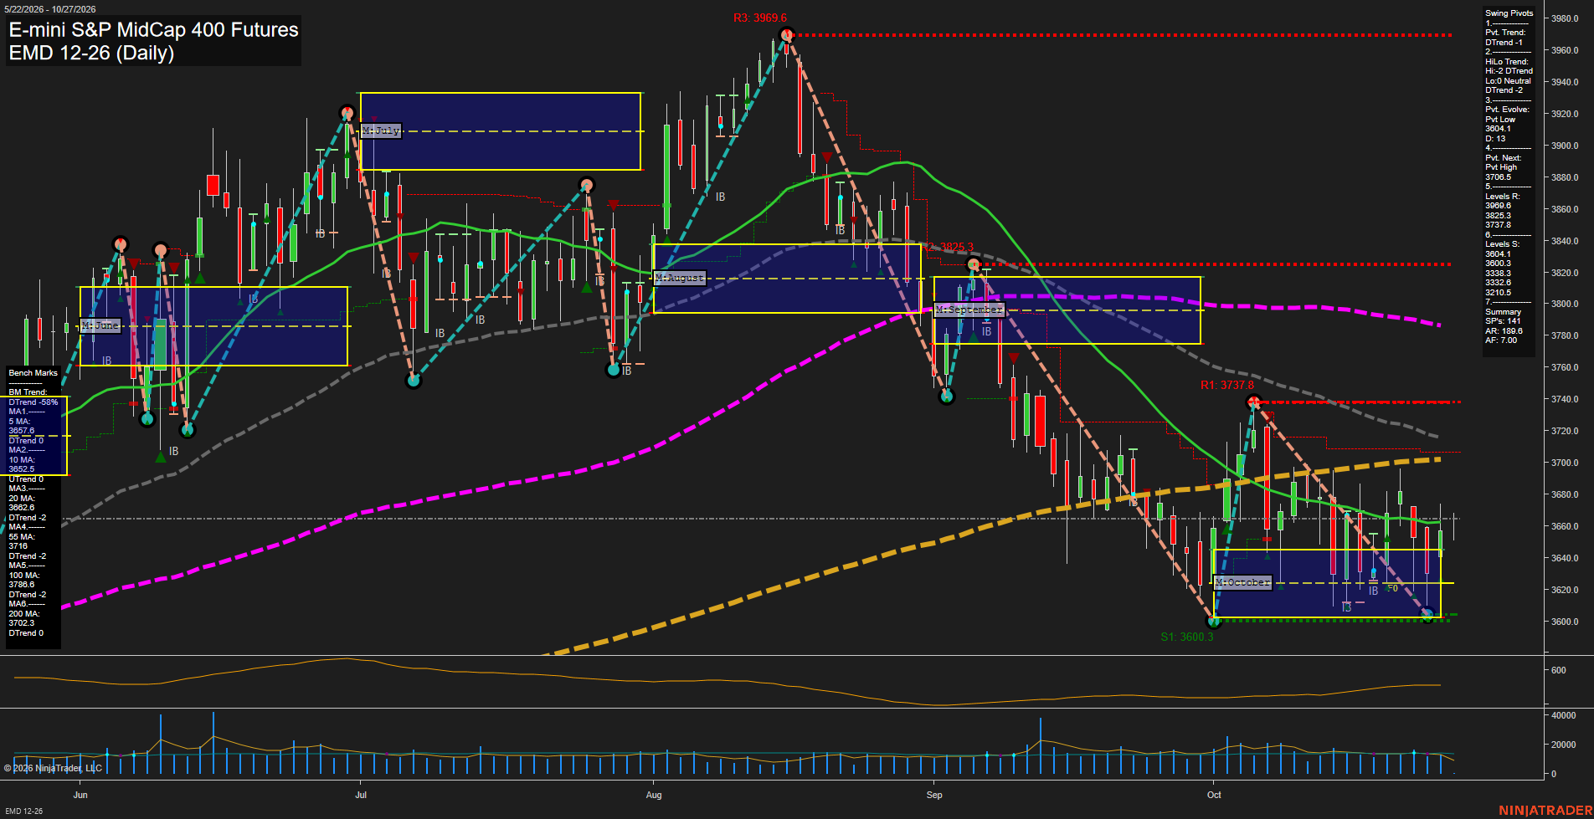Image resolution: width=1594 pixels, height=819 pixels.
Task: Click the R1: 3737.8 resistance label
Action: point(1227,385)
